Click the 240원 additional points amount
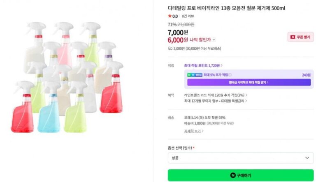This screenshot has height=182, width=316. [x=306, y=75]
